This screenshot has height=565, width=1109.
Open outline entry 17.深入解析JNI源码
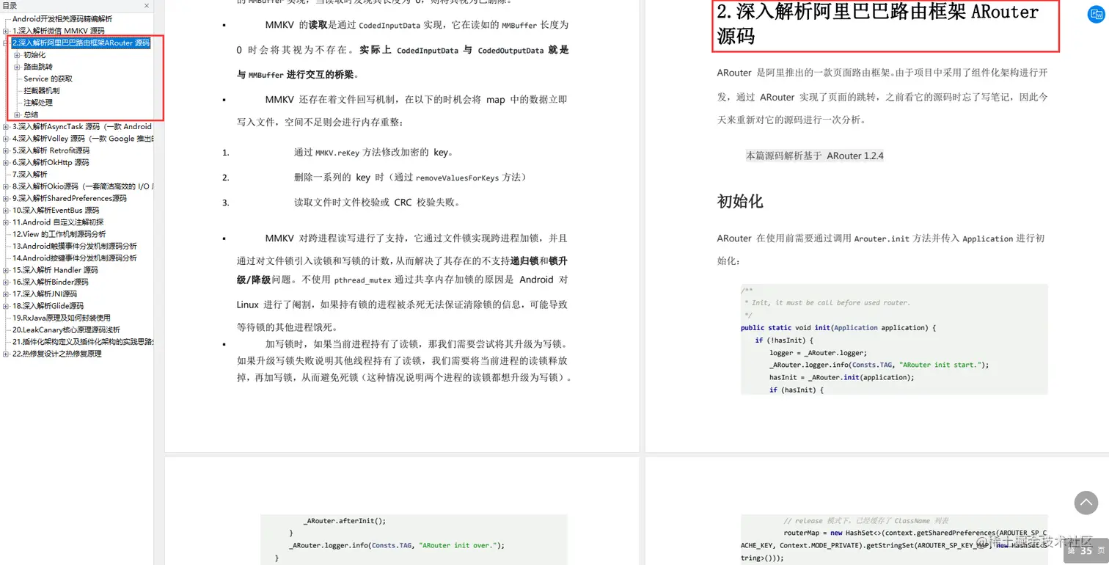click(x=45, y=294)
